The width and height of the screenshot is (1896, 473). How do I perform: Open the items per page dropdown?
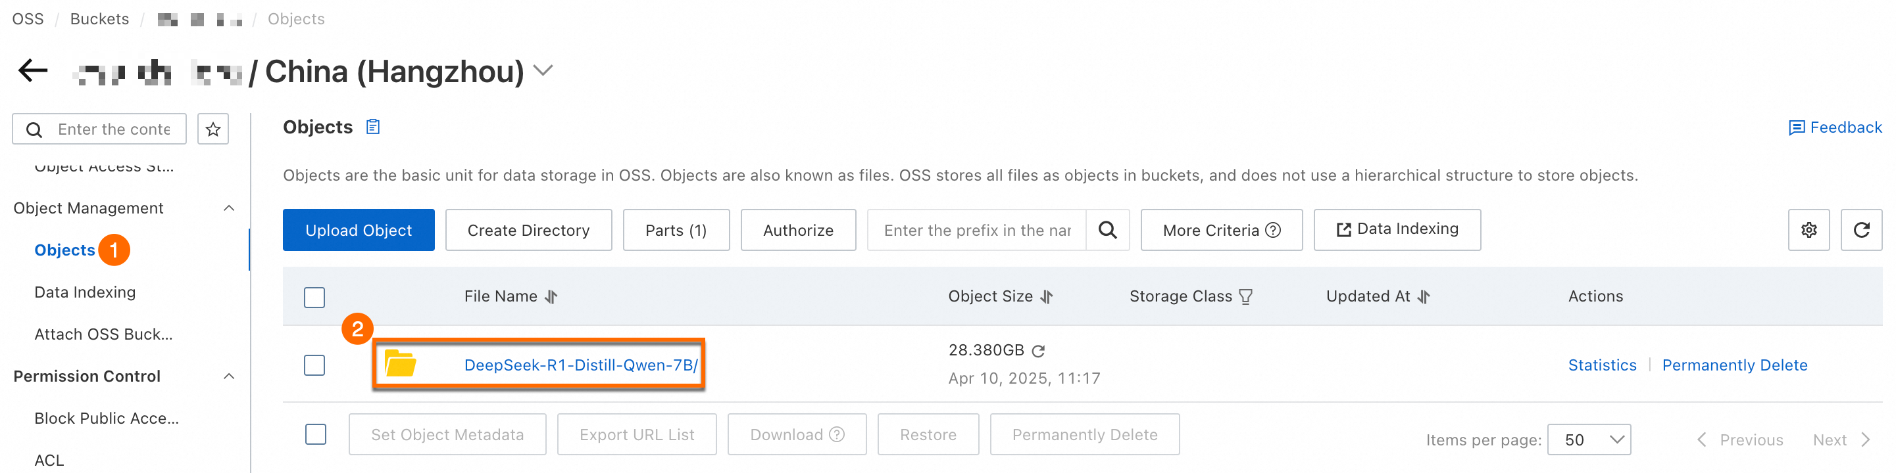click(x=1588, y=440)
